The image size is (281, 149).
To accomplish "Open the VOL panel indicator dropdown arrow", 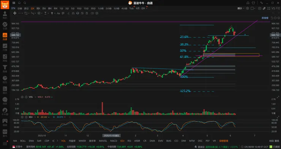I will coord(35,97).
